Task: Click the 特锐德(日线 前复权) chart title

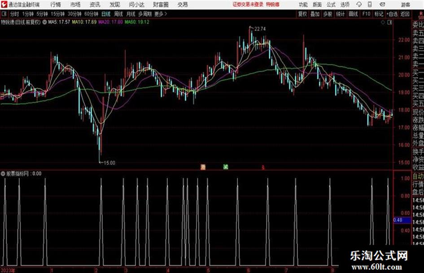Action: [x=21, y=22]
